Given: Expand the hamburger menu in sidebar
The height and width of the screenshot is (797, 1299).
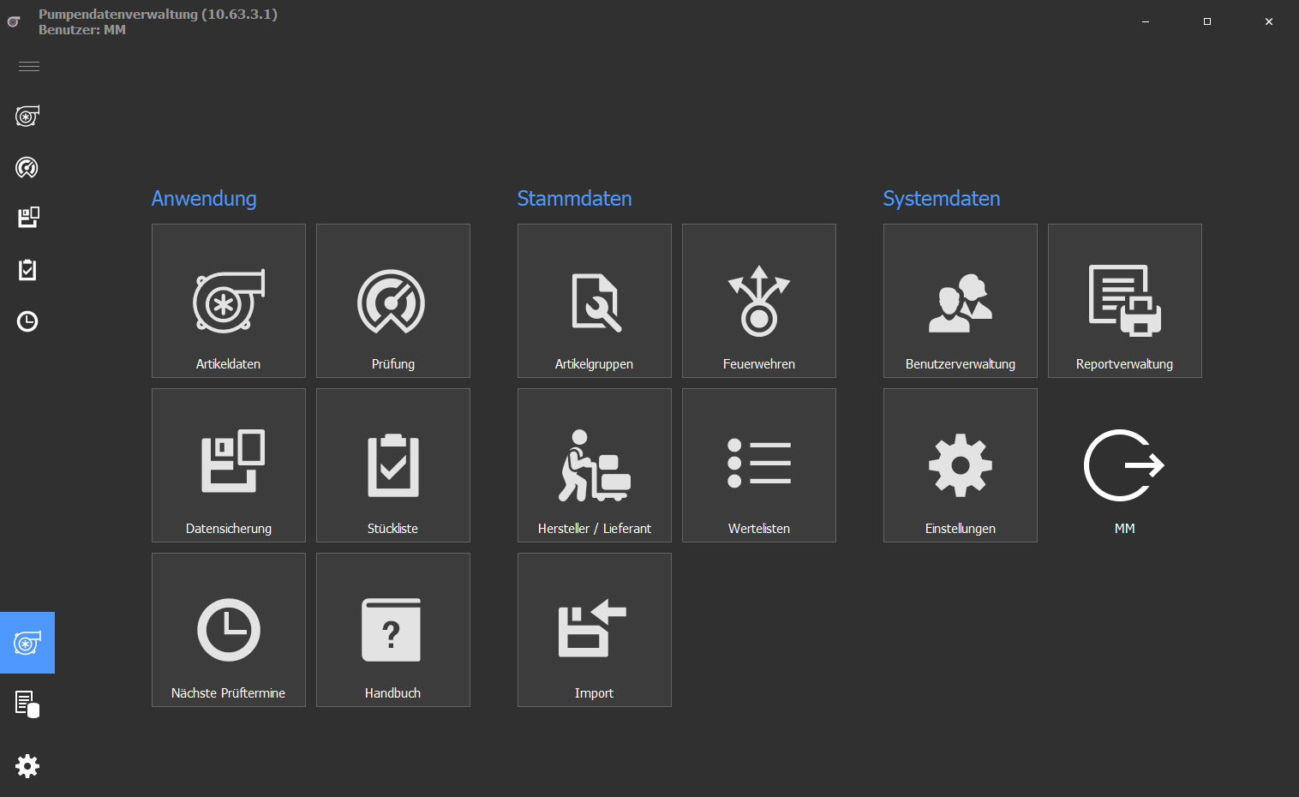Looking at the screenshot, I should [x=29, y=67].
